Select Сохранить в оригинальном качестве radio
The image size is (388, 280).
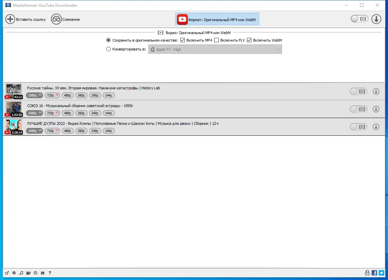pos(108,40)
